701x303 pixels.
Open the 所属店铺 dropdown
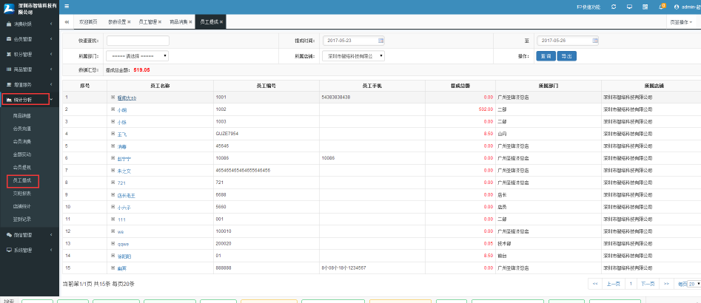[355, 55]
